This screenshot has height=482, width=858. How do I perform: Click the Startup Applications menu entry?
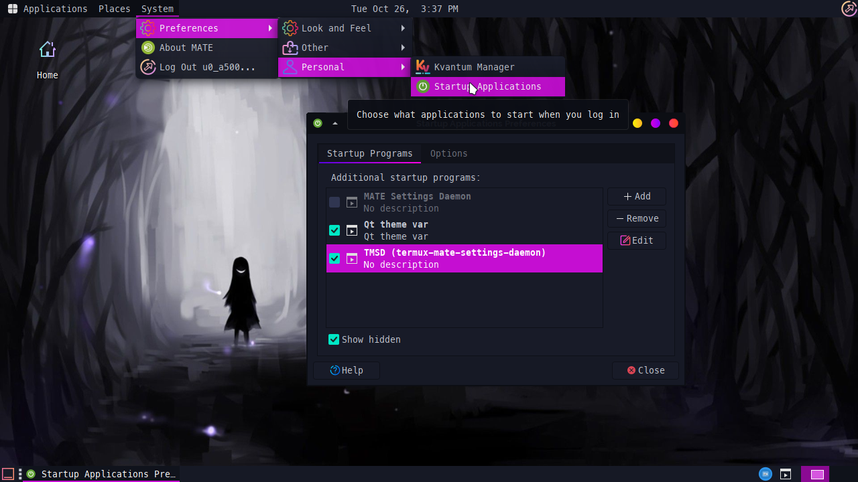point(488,86)
